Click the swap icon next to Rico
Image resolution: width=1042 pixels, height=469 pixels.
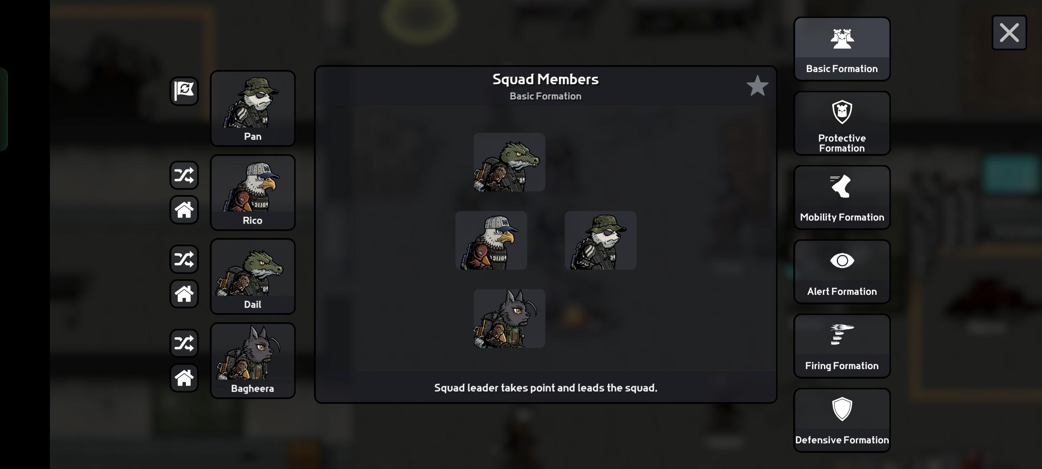pos(184,175)
